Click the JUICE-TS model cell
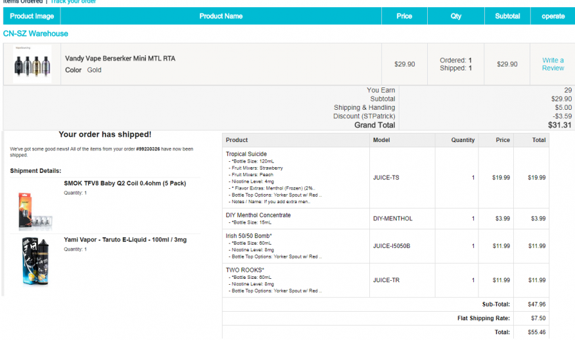 pyautogui.click(x=386, y=178)
